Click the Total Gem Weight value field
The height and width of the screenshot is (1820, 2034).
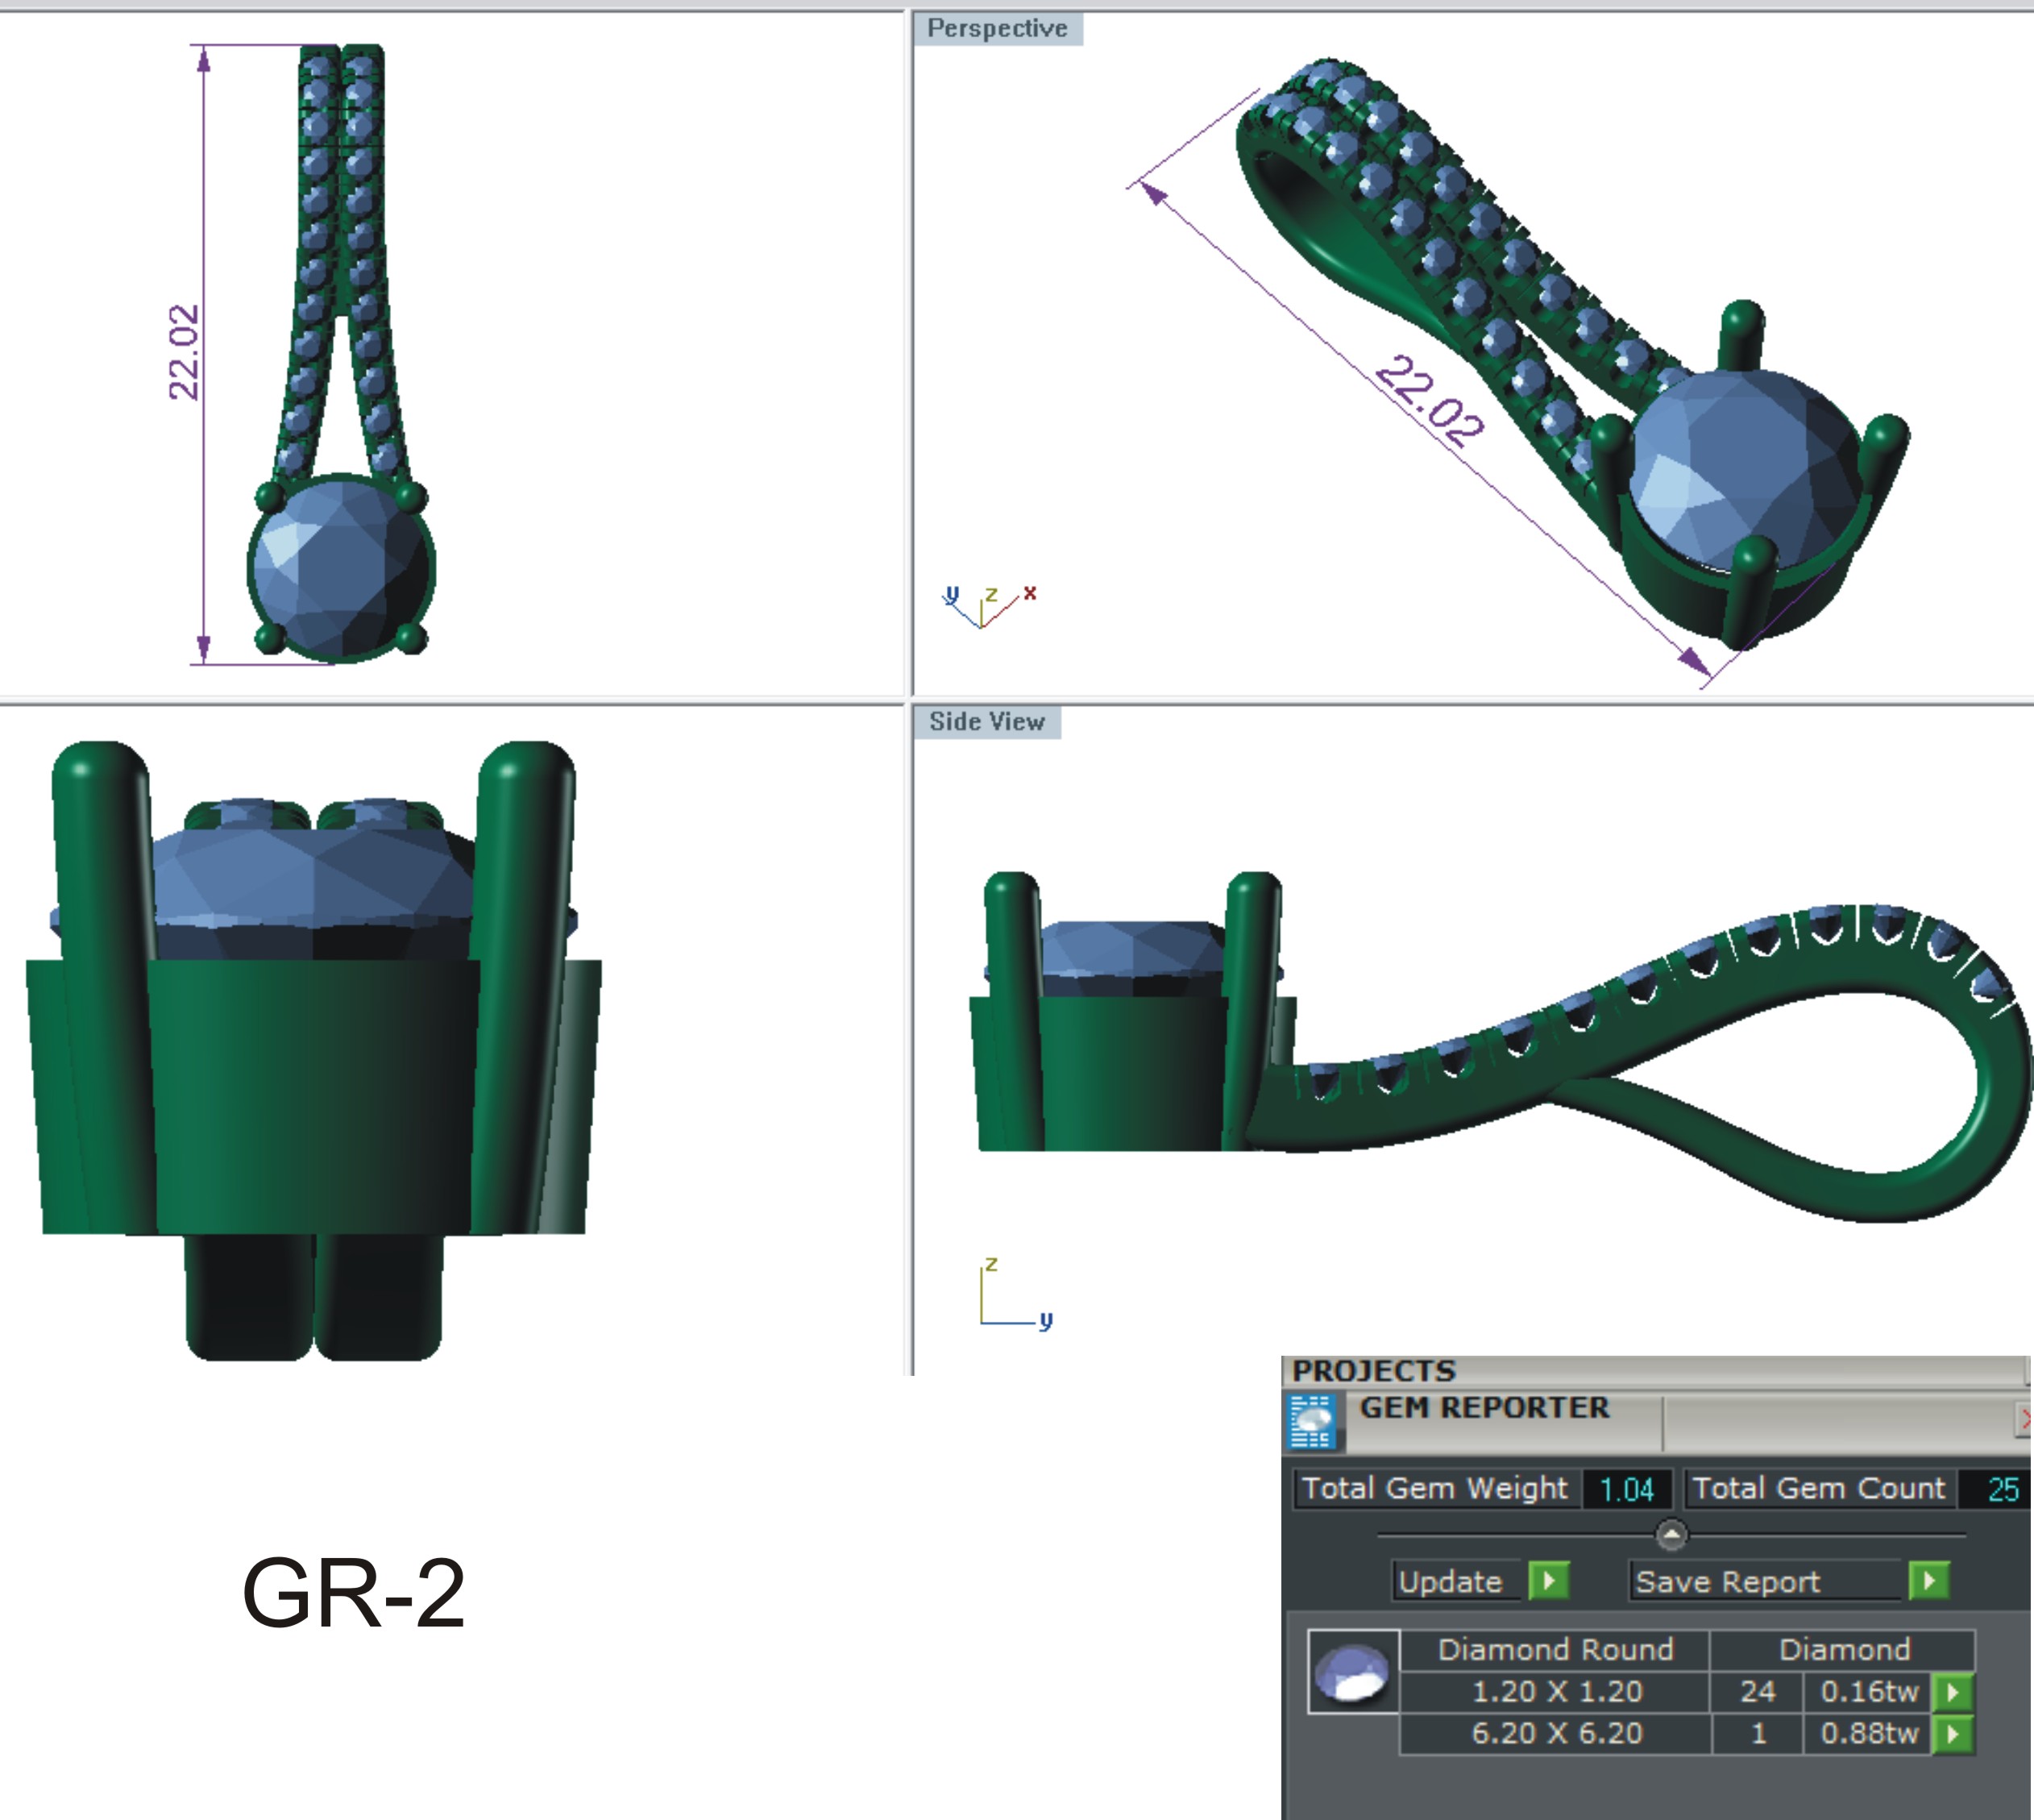1626,1489
